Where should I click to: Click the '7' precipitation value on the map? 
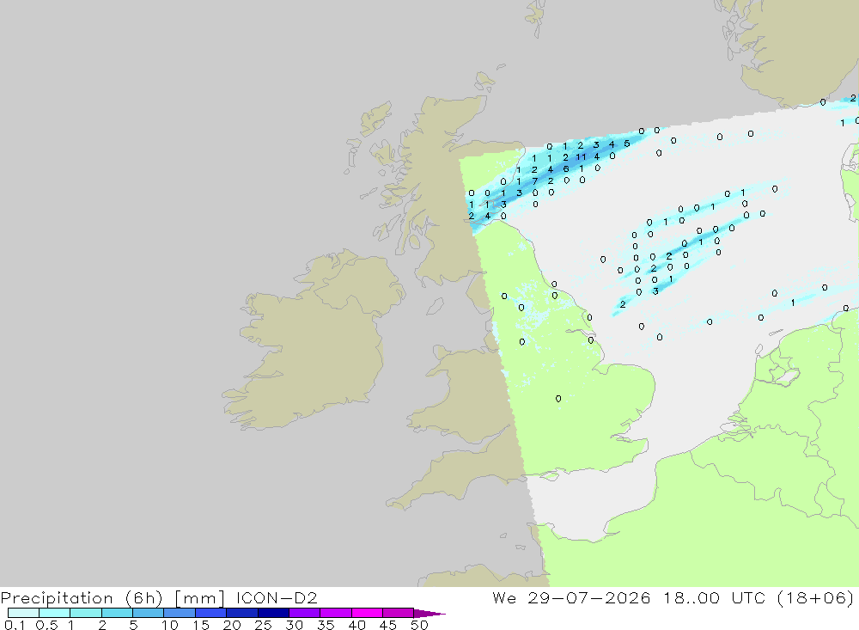pos(534,181)
